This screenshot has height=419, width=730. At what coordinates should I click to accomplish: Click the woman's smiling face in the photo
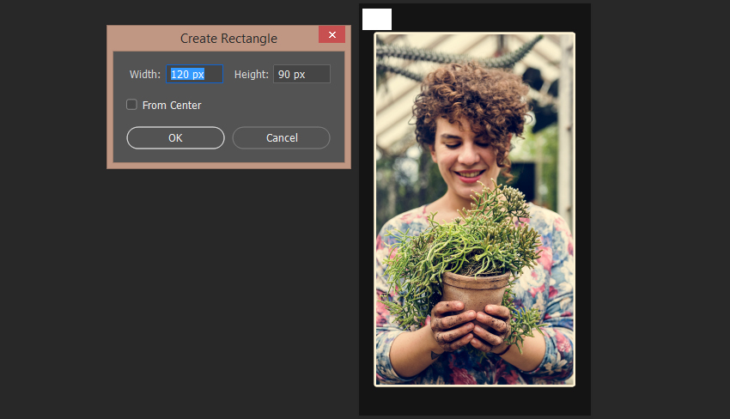463,156
